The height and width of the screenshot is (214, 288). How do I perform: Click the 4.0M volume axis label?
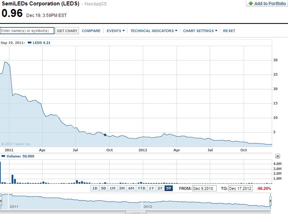(277, 164)
